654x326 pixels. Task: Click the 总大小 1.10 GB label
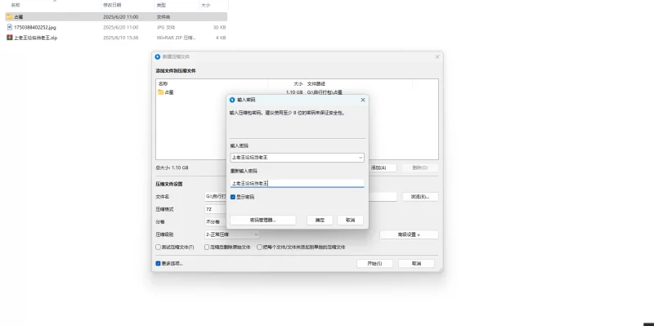pyautogui.click(x=172, y=167)
